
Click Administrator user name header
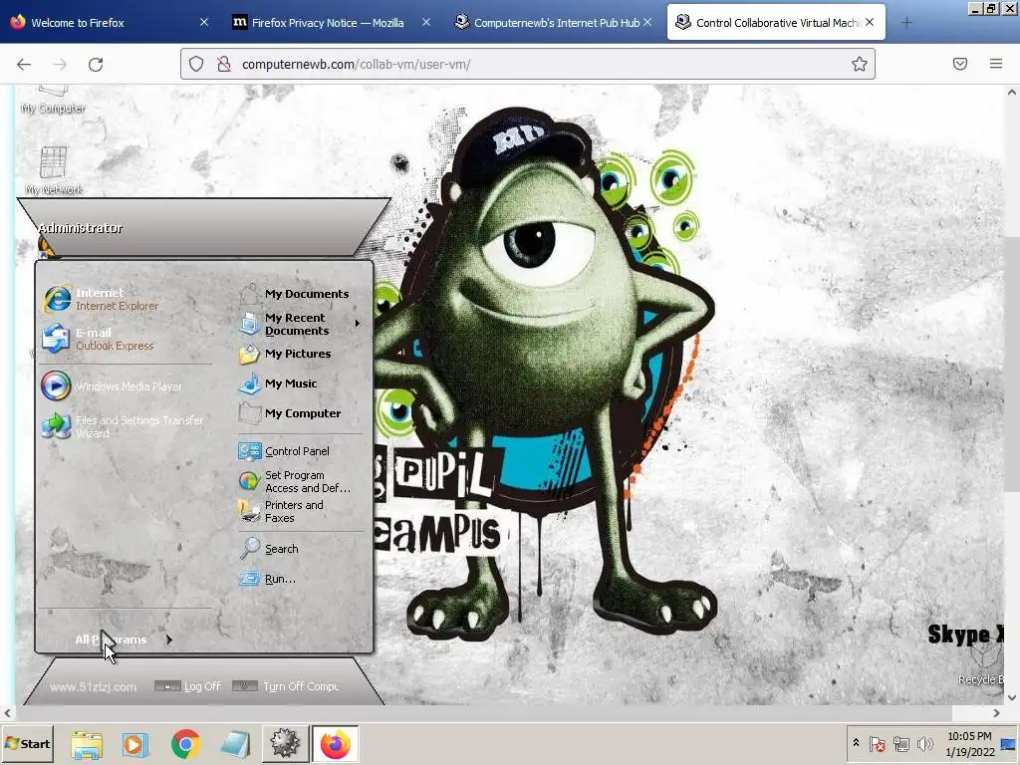click(81, 228)
